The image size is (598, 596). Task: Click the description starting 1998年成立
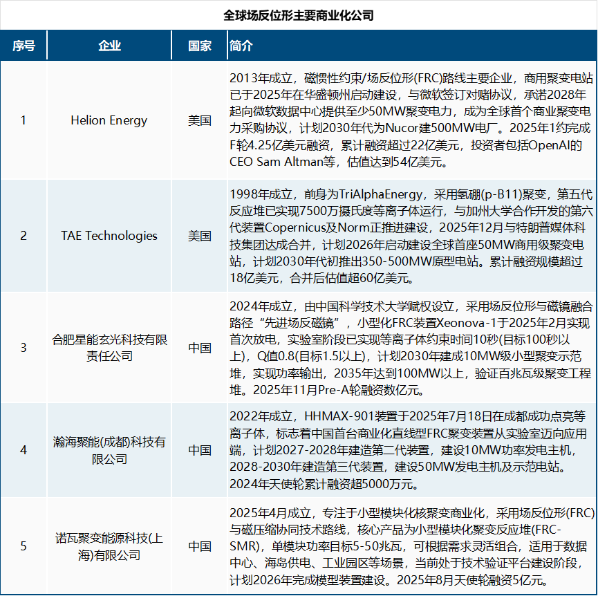coord(411,236)
